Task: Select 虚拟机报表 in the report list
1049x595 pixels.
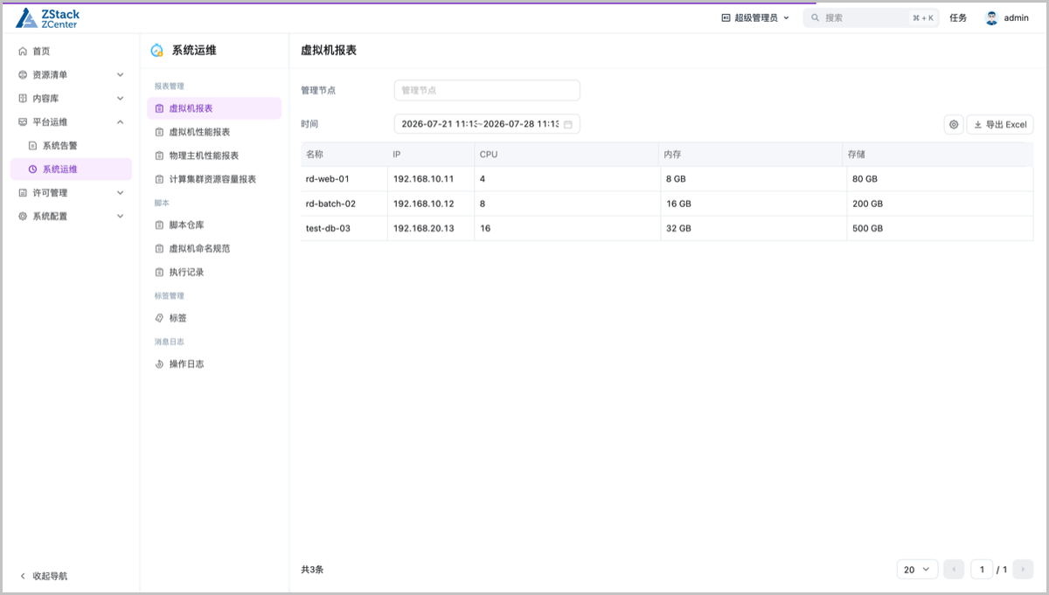Action: 214,108
